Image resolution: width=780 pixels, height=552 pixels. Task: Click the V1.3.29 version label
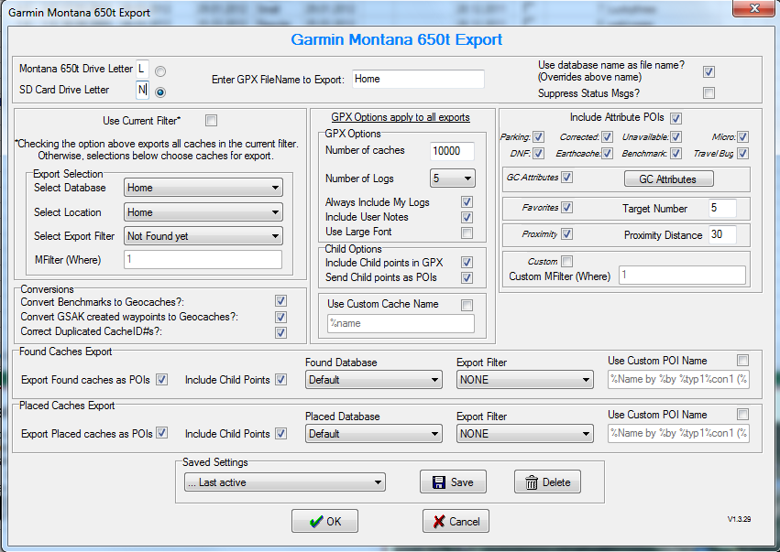point(739,519)
